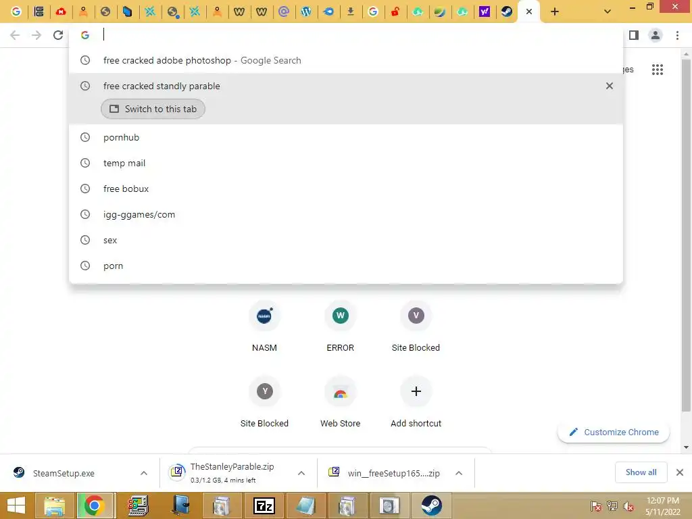692x519 pixels.
Task: Open the Site Blocked shortcut with V
Action: pyautogui.click(x=416, y=328)
